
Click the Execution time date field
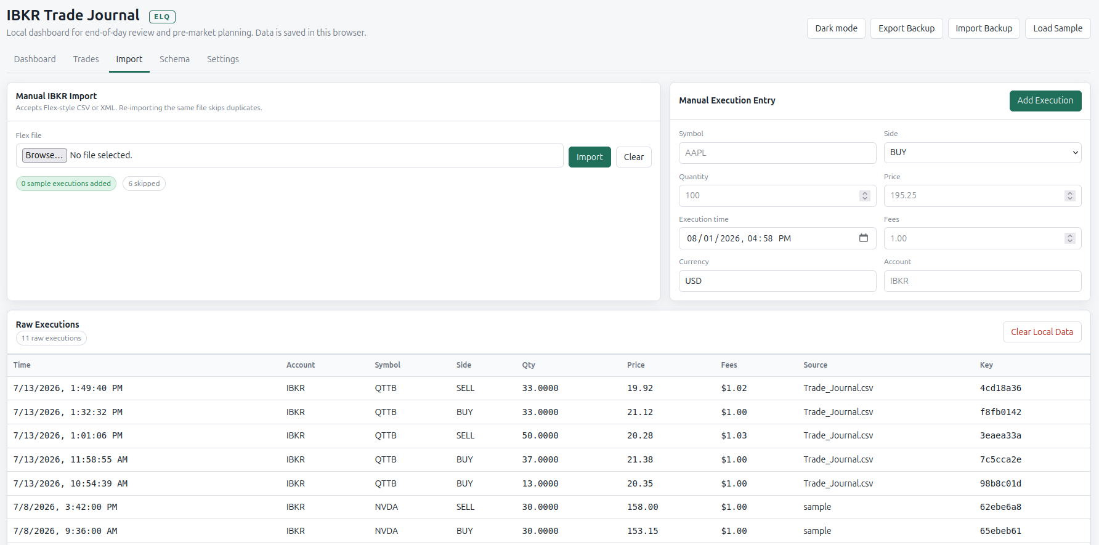coord(777,238)
